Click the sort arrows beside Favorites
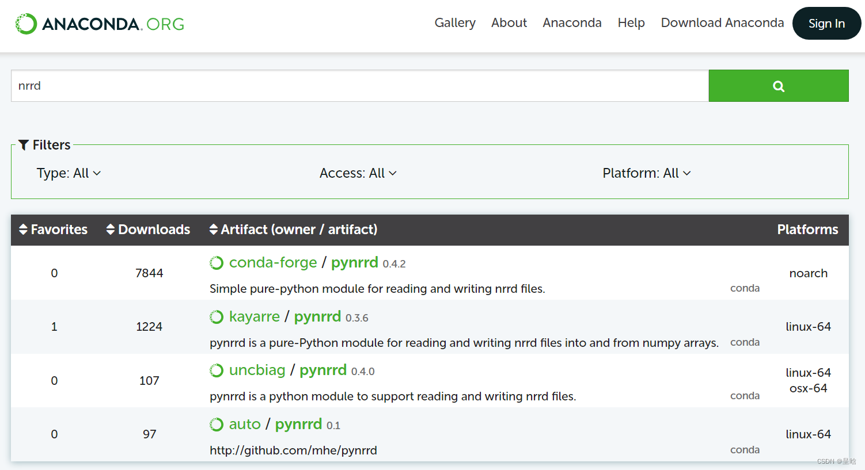The width and height of the screenshot is (865, 470). click(x=24, y=230)
